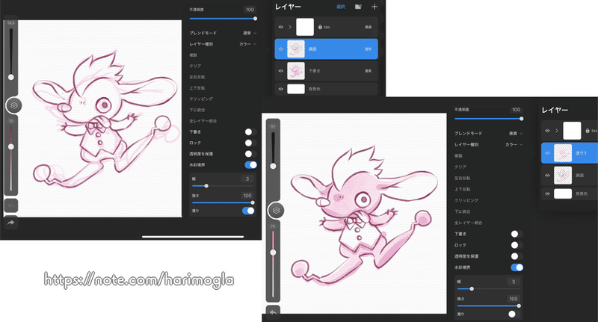Enable the 滲り switch in the right window
The height and width of the screenshot is (322, 598).
tap(514, 314)
